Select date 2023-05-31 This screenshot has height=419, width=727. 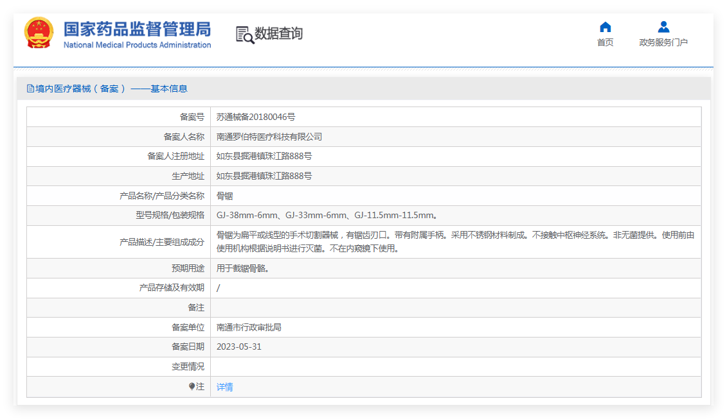click(x=238, y=346)
